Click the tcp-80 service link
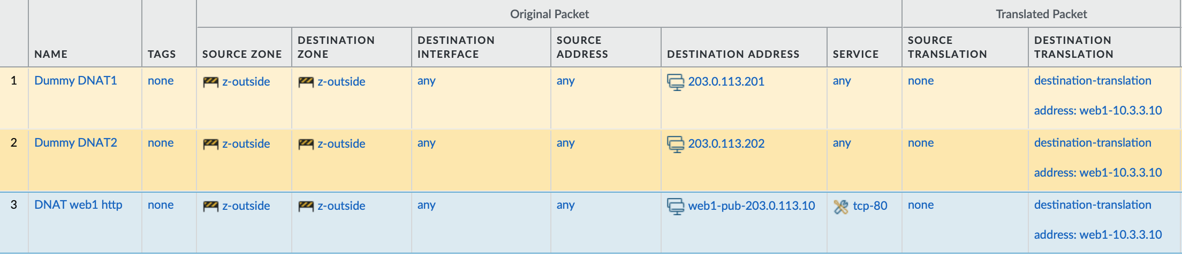 [x=870, y=206]
